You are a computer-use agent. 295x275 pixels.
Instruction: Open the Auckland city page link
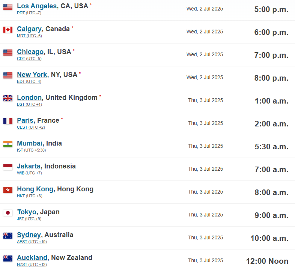[32, 258]
